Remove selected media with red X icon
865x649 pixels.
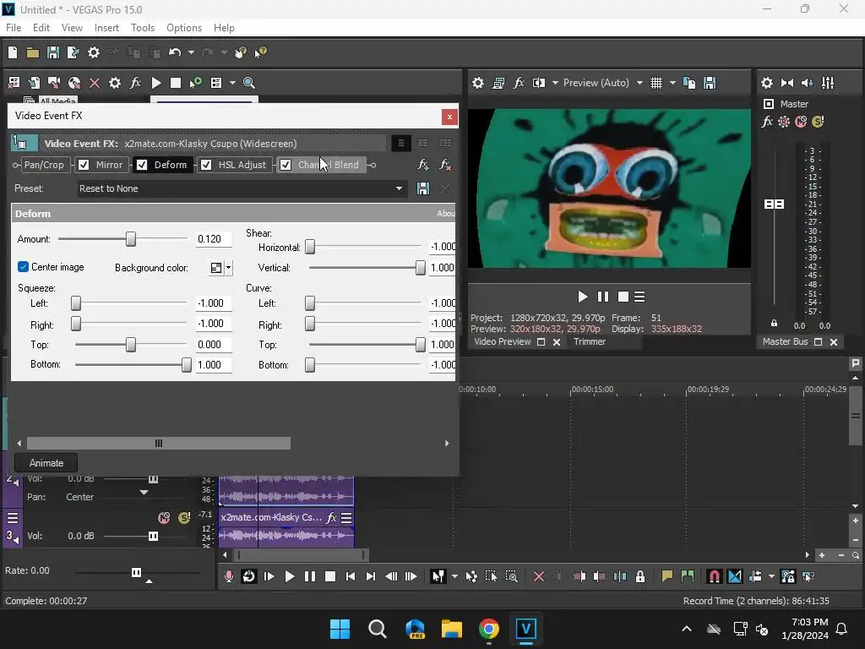pos(95,83)
